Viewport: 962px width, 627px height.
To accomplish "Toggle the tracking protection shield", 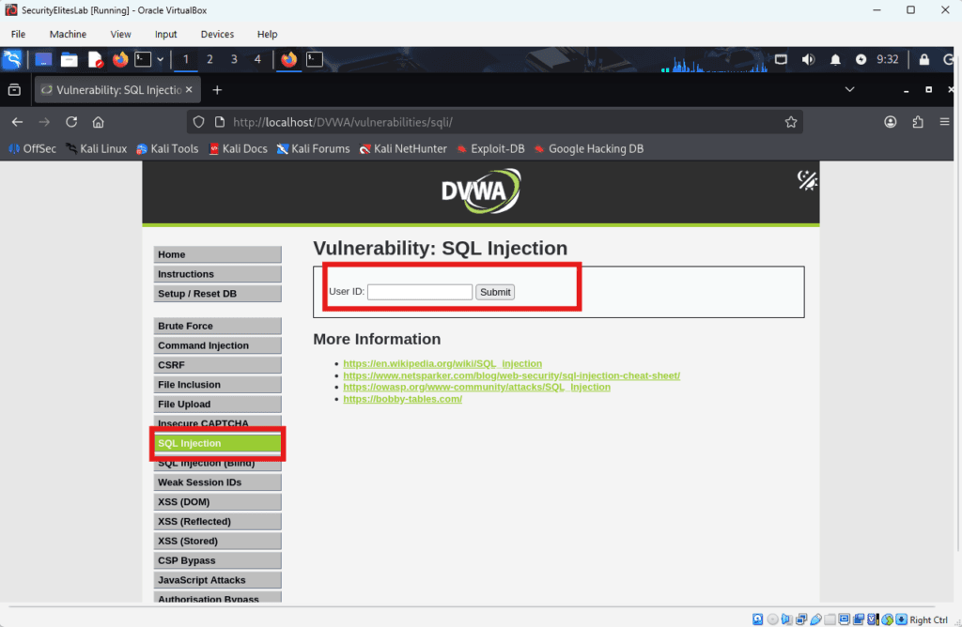I will pyautogui.click(x=198, y=121).
